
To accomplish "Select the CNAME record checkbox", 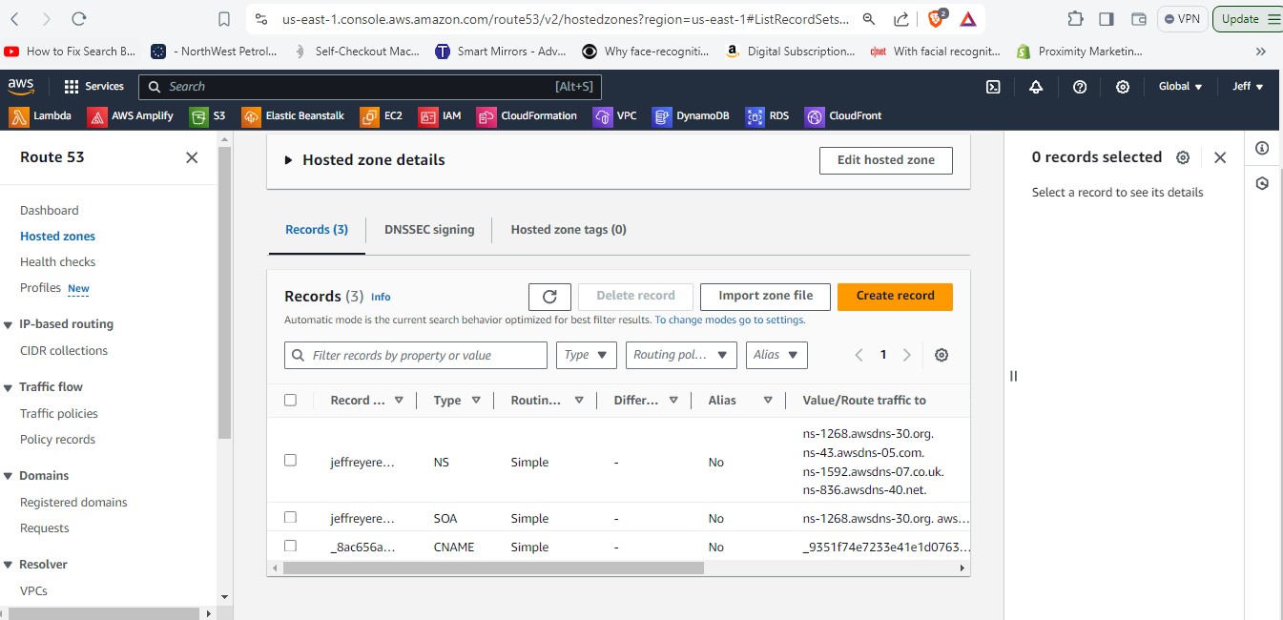I will [x=291, y=546].
